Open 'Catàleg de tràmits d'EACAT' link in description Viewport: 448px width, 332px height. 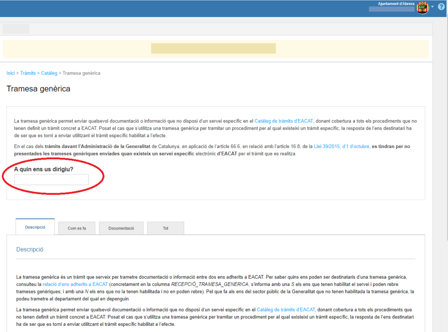coord(286,310)
